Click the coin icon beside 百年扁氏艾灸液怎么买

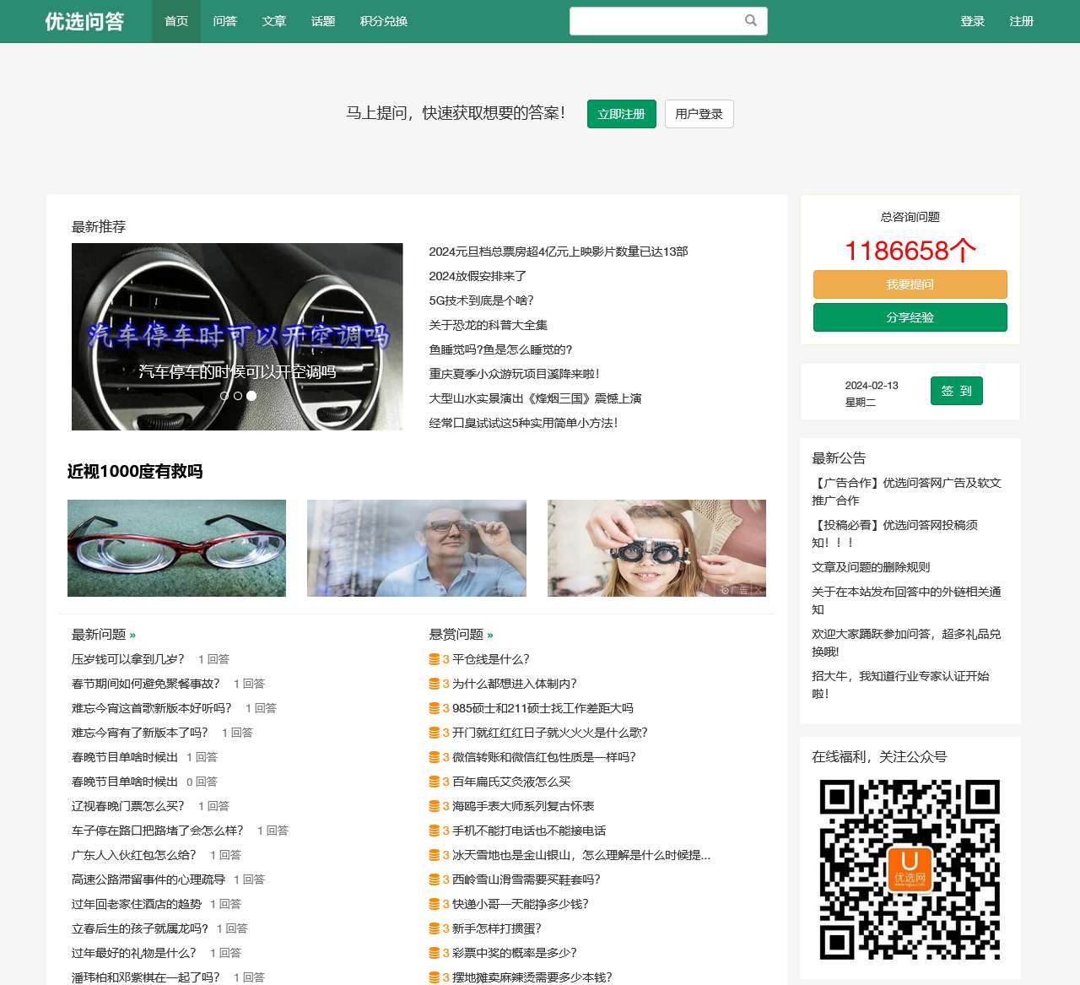(x=434, y=782)
